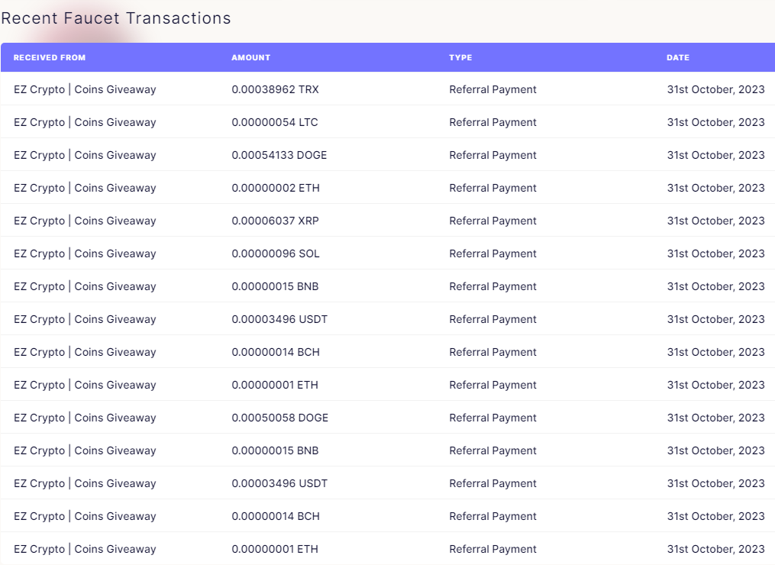775x565 pixels.
Task: Click the date in the XRP row
Action: (715, 221)
